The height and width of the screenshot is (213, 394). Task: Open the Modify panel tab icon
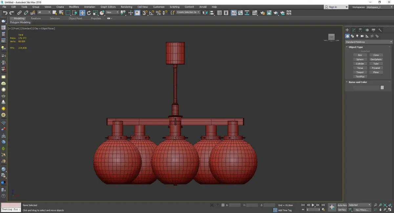(354, 30)
